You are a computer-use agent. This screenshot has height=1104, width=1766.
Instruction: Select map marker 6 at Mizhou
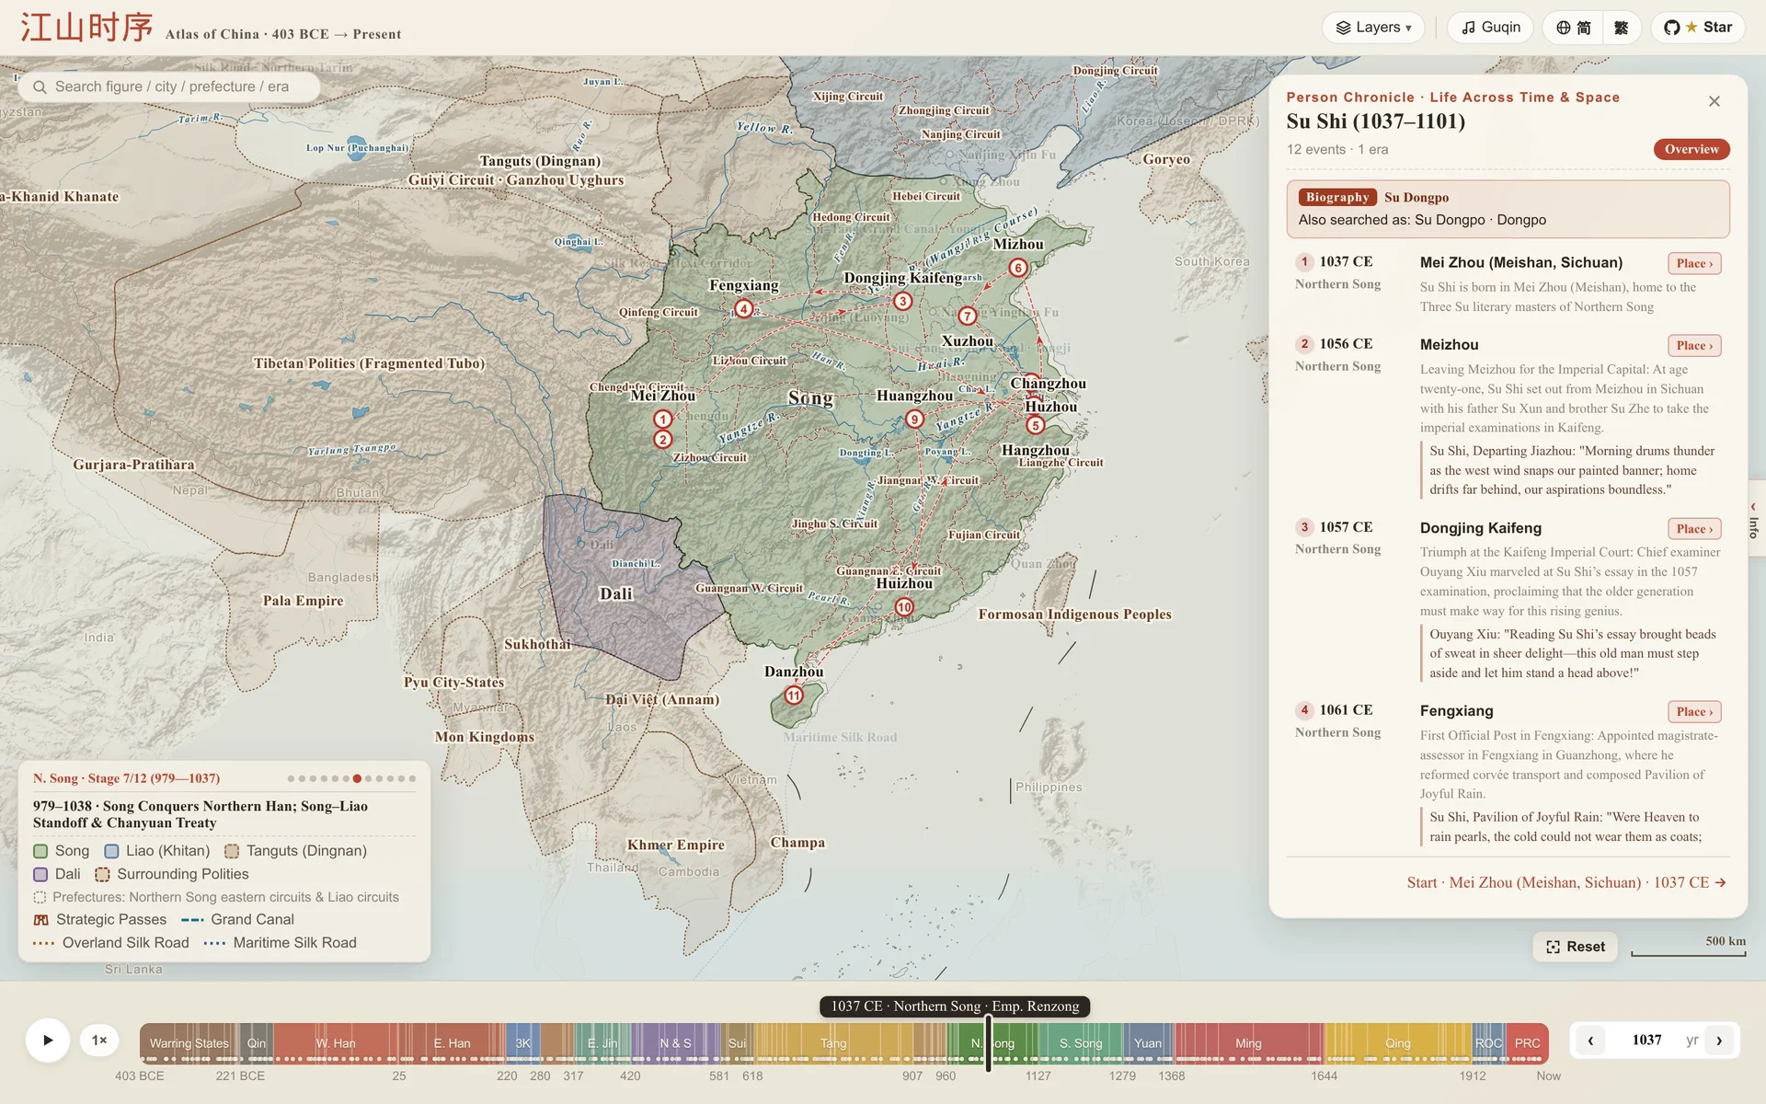pyautogui.click(x=1017, y=268)
